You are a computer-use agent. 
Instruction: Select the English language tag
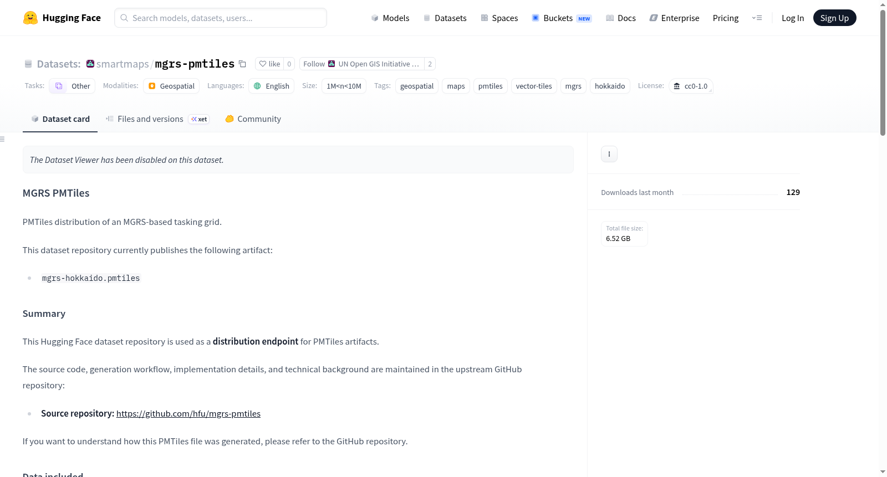(x=272, y=86)
